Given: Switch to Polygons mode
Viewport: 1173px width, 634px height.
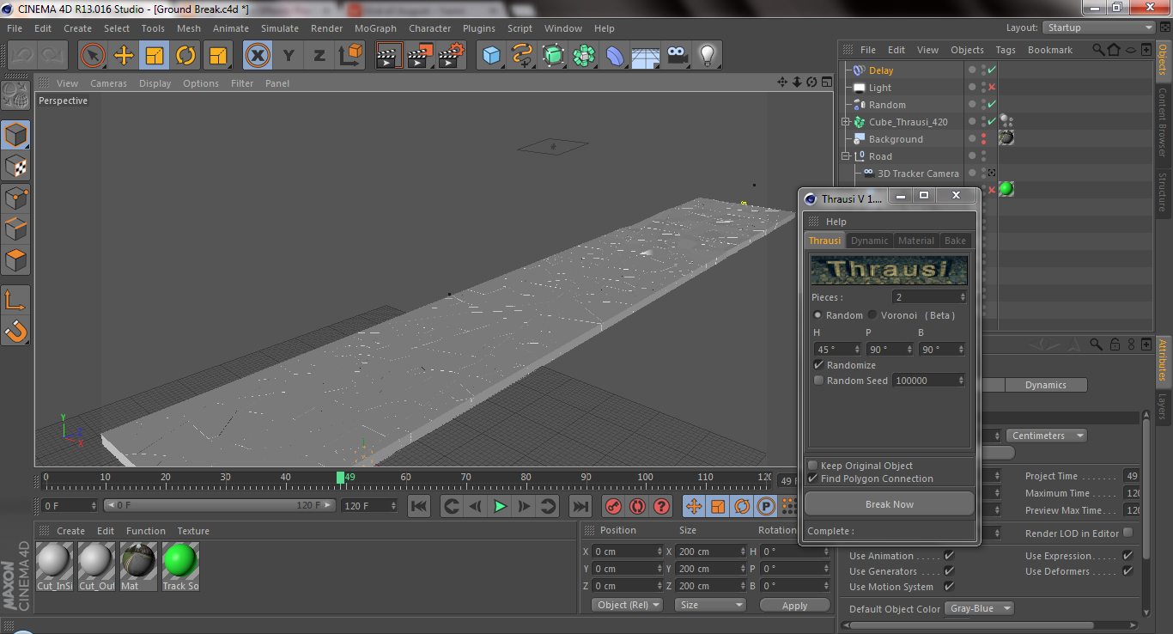Looking at the screenshot, I should (15, 259).
